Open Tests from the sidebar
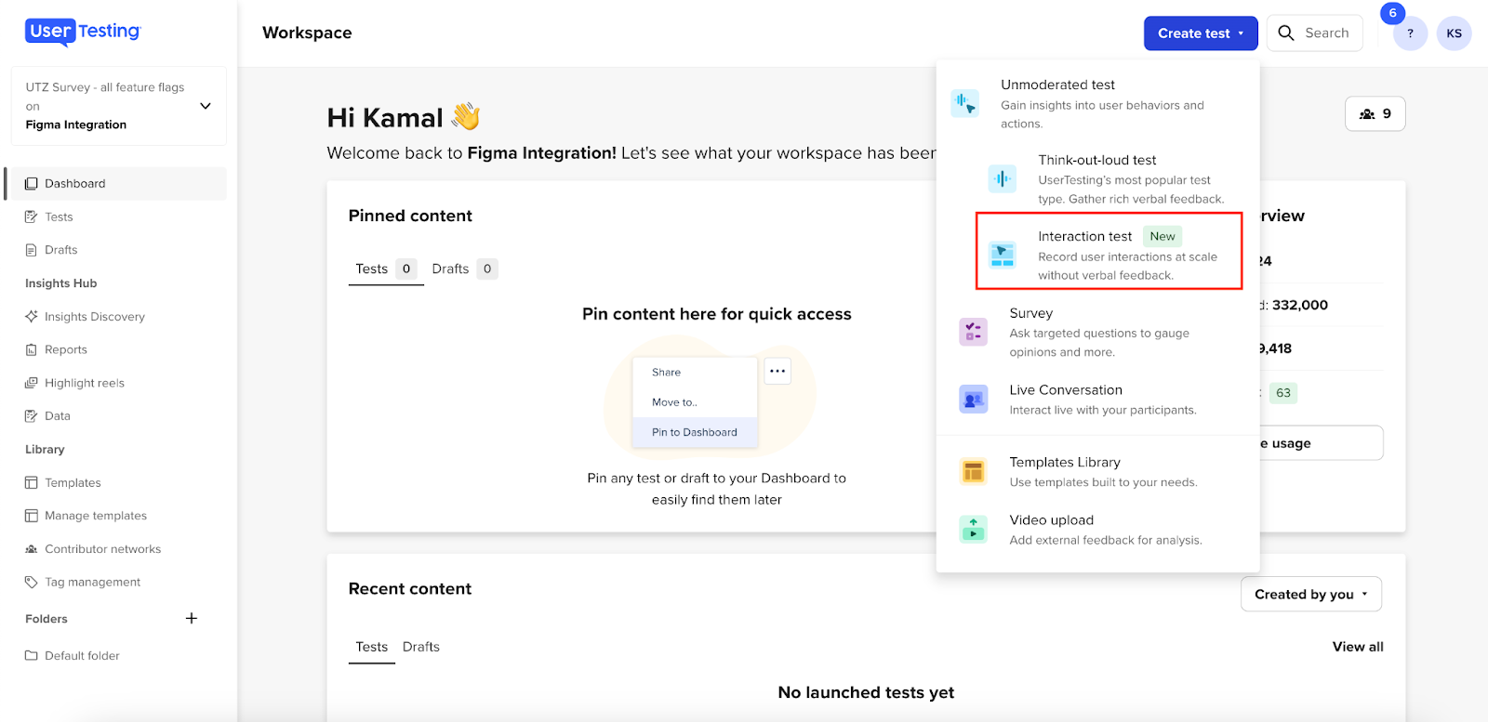Image resolution: width=1488 pixels, height=722 pixels. click(117, 217)
